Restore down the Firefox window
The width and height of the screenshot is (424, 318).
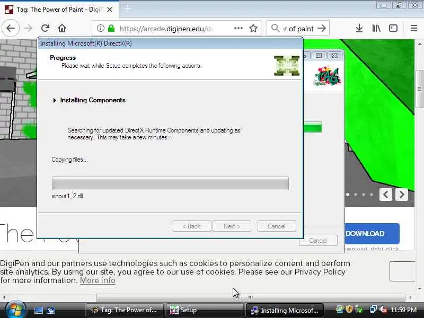point(399,5)
